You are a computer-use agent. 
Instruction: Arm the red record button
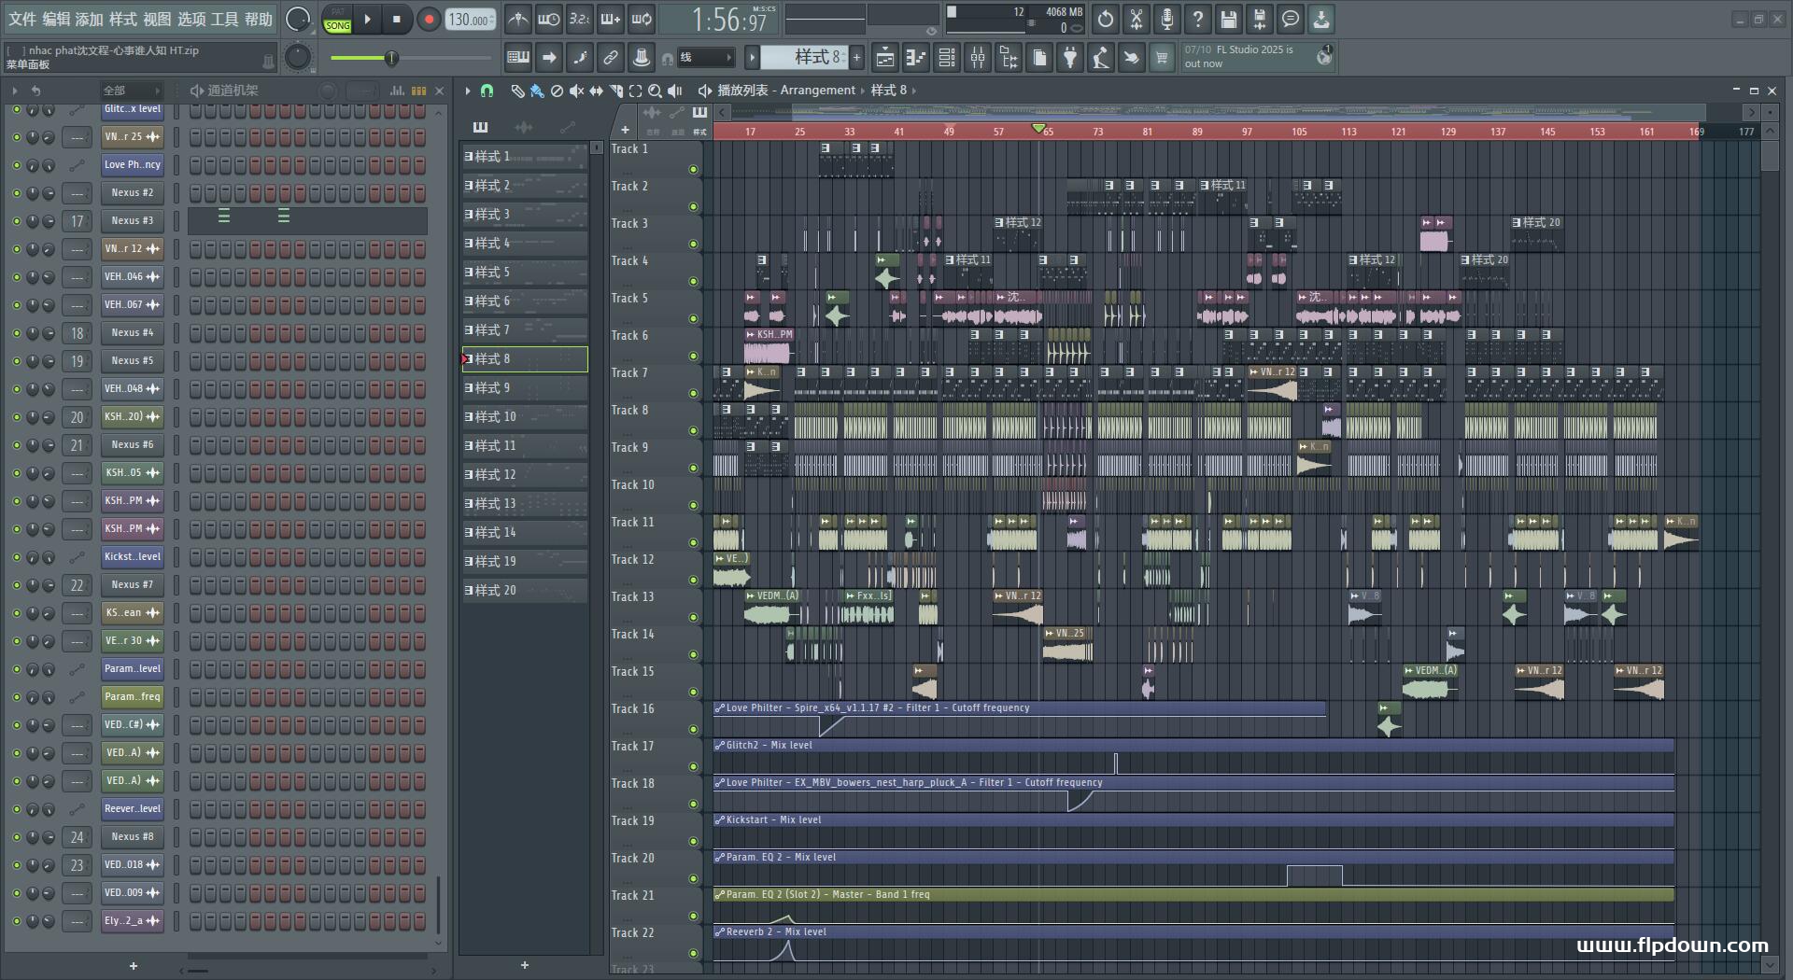[x=429, y=19]
